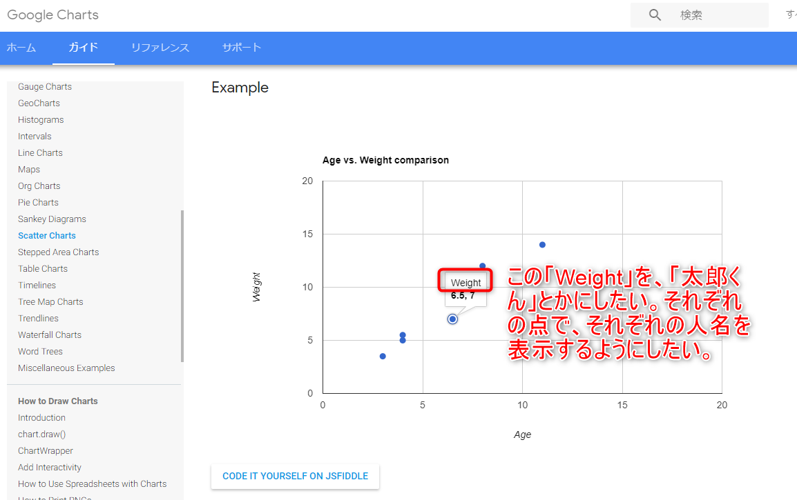Screen dimensions: 797x500
Task: Open Waterfall Charts sidebar entry
Action: (x=50, y=335)
